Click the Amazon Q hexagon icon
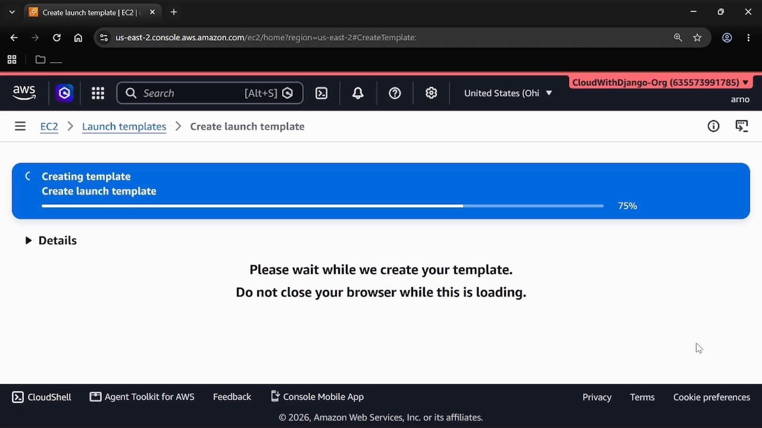762x428 pixels. tap(64, 93)
